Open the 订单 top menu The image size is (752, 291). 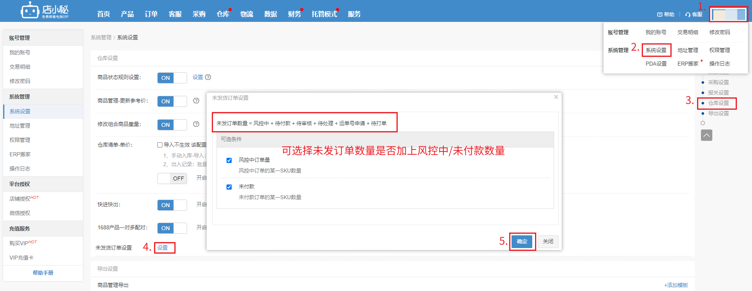pos(151,14)
